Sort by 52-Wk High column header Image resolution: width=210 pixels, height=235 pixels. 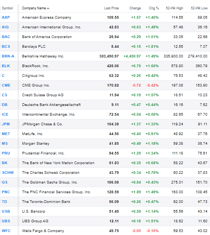[x=175, y=8]
